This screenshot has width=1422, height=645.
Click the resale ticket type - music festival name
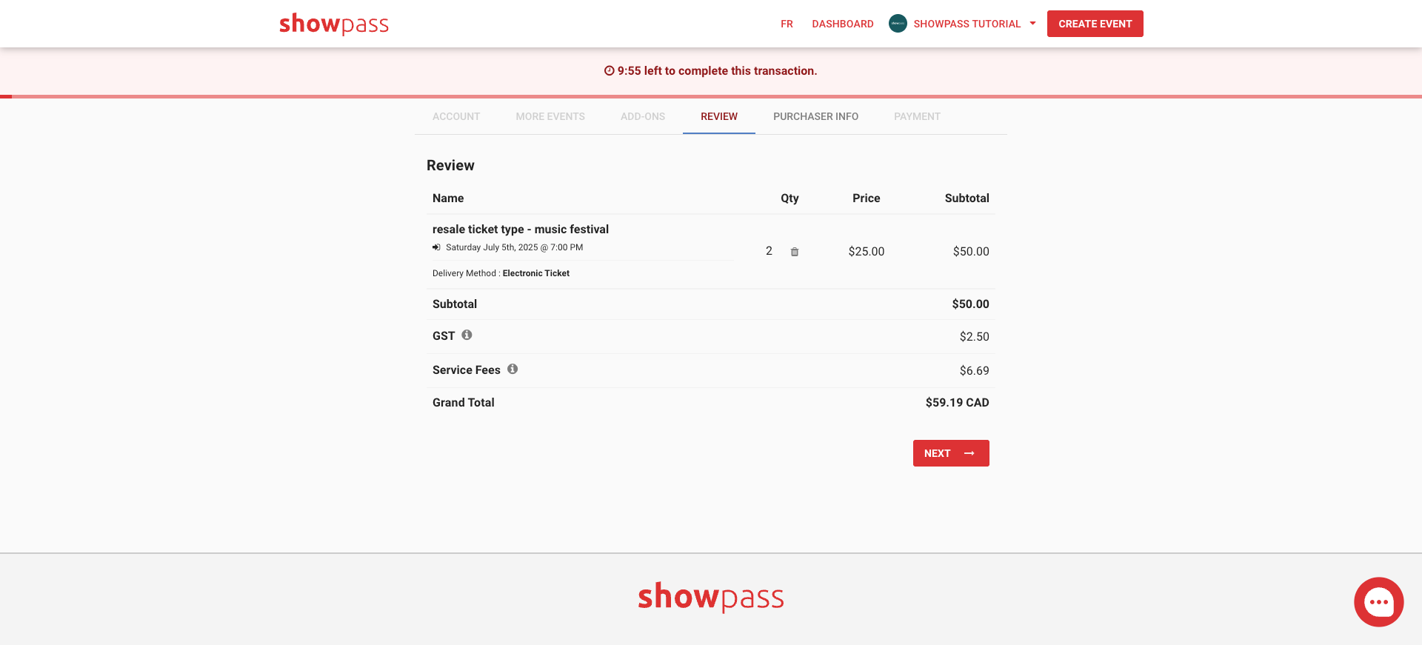521,230
